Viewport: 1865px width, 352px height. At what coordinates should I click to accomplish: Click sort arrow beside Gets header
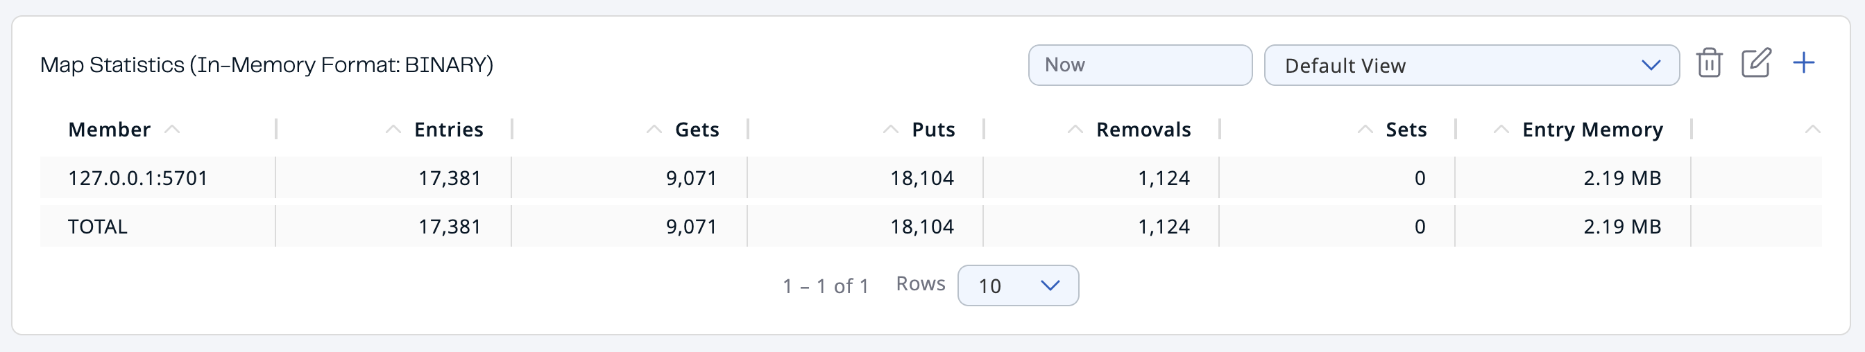tap(654, 130)
